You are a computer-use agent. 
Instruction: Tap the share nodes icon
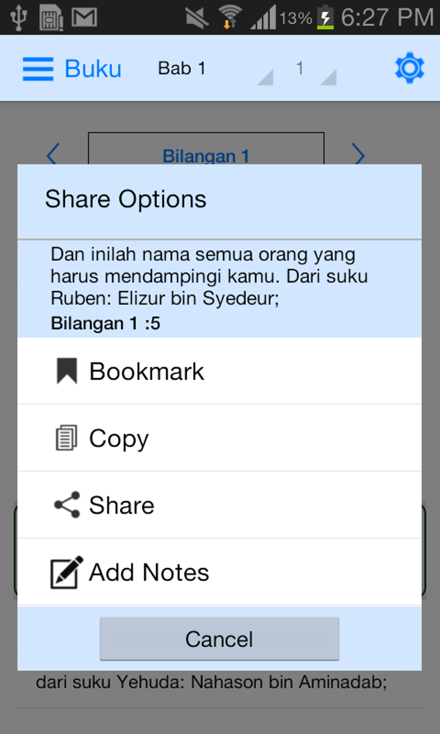pyautogui.click(x=67, y=505)
